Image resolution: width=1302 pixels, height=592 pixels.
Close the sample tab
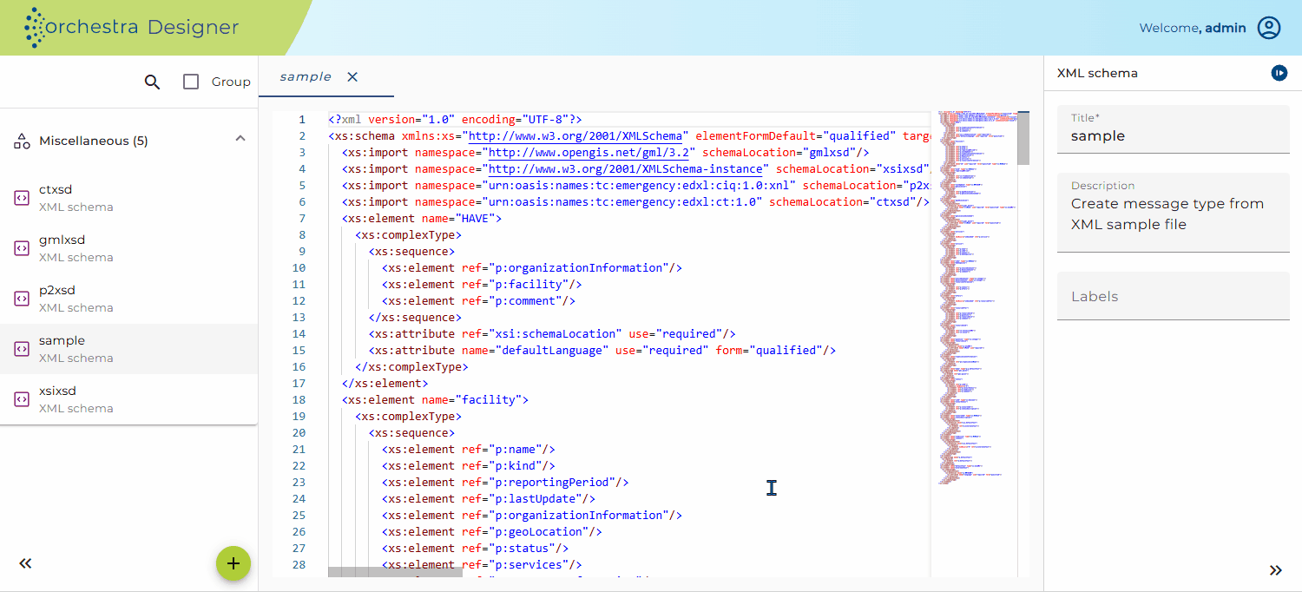click(352, 76)
